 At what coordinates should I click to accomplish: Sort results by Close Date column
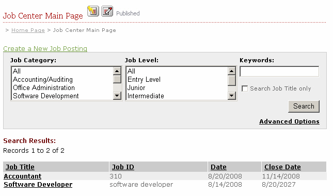pos(282,167)
